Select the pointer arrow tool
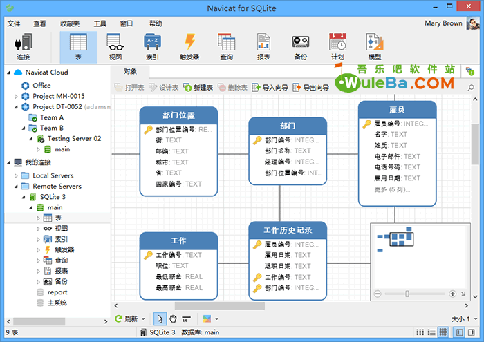 [160, 319]
